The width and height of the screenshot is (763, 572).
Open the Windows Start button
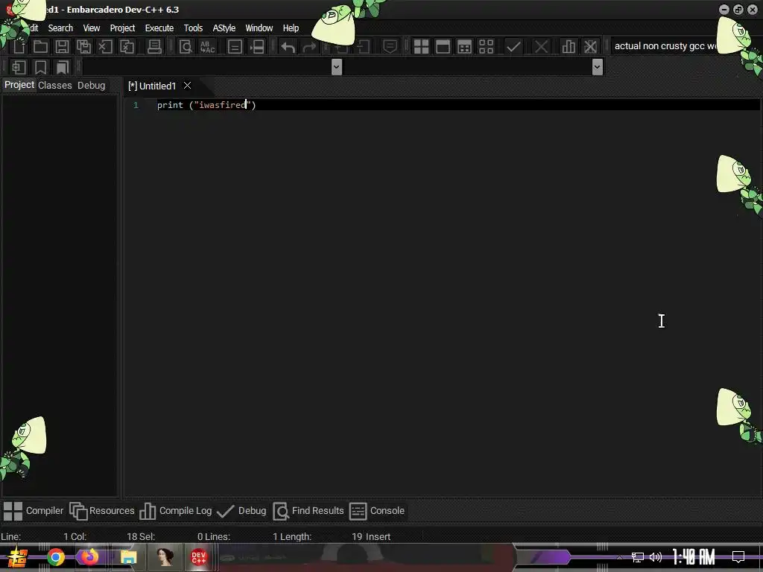click(x=18, y=557)
